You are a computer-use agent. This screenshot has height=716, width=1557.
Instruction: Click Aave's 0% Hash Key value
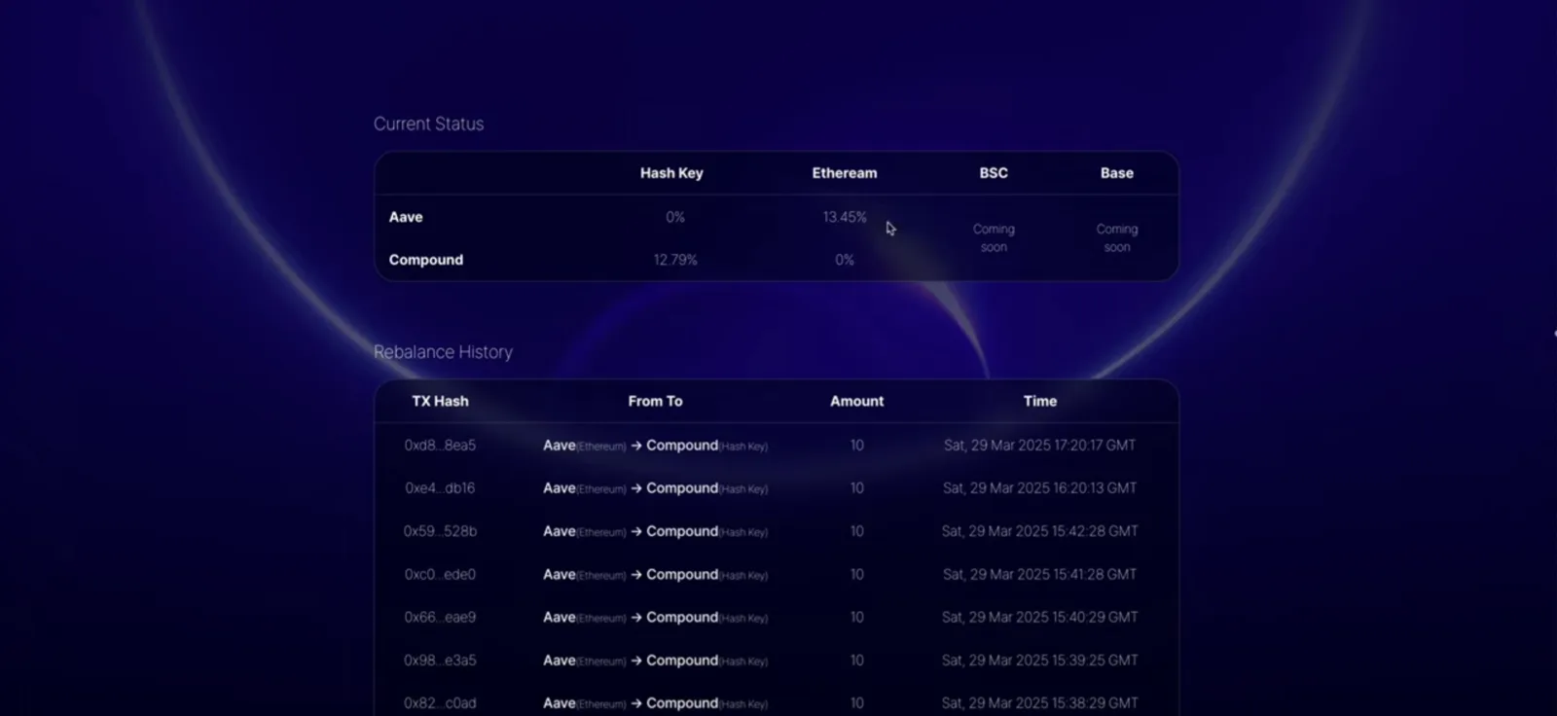point(675,217)
